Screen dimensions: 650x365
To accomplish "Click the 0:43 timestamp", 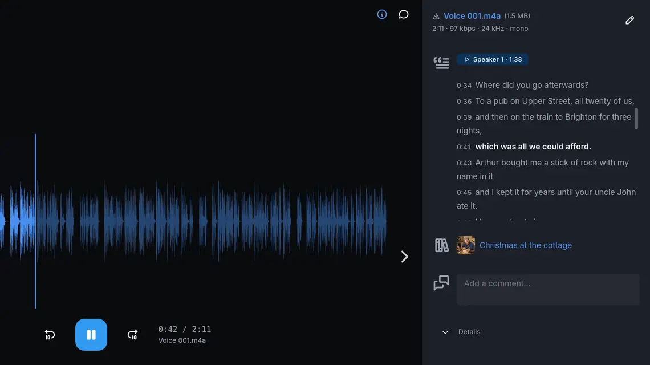I will click(x=464, y=163).
